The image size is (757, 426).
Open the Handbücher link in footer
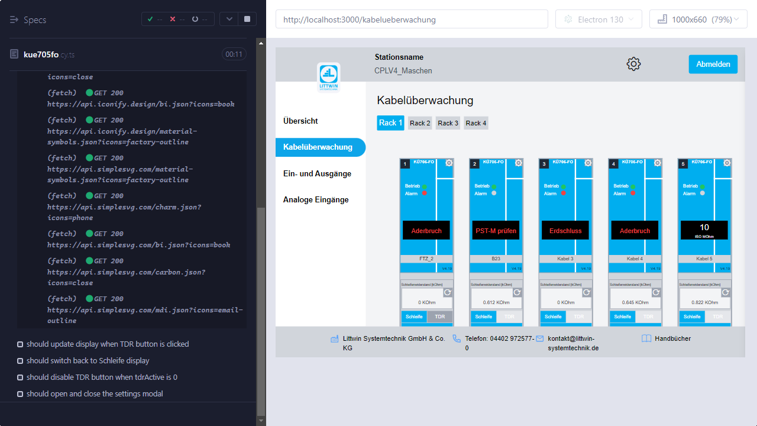coord(672,338)
